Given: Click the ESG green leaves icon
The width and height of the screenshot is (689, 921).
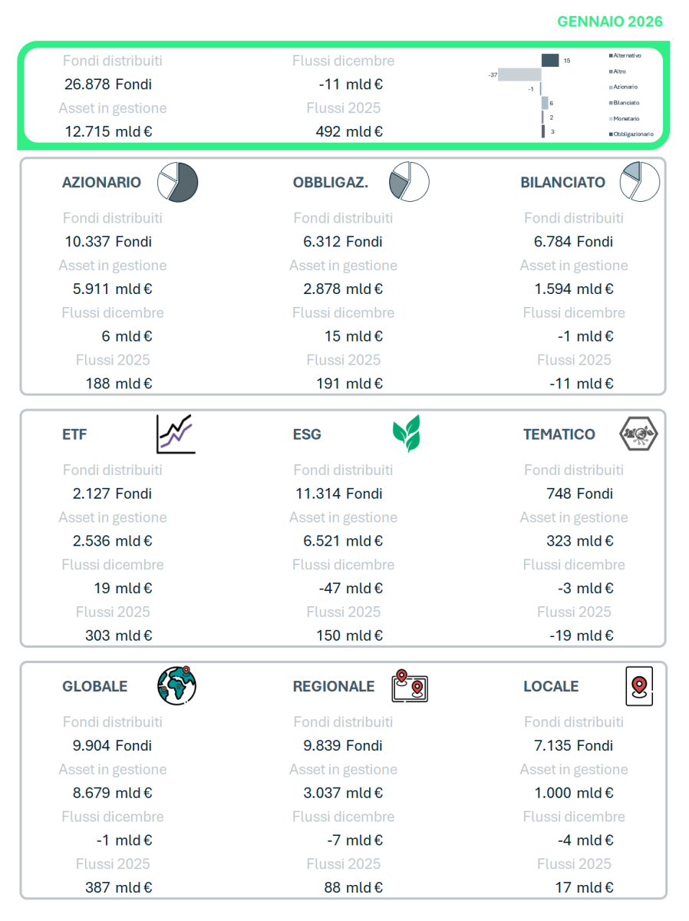Looking at the screenshot, I should 407,434.
